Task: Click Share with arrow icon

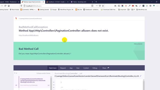Action: coord(106,68)
